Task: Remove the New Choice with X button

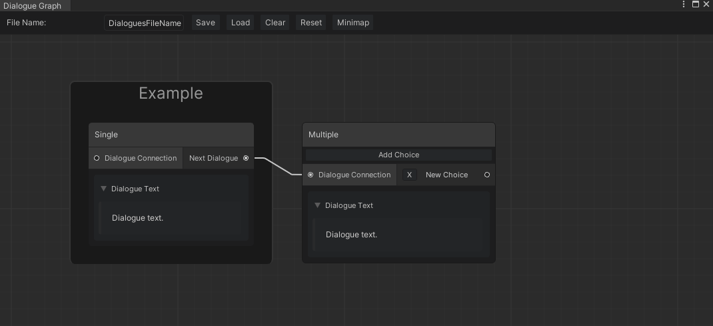Action: pyautogui.click(x=409, y=175)
